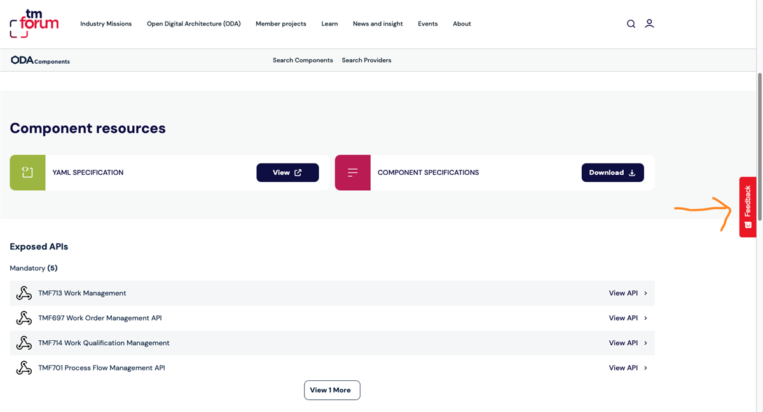763x412 pixels.
Task: Download the component specifications
Action: click(612, 172)
